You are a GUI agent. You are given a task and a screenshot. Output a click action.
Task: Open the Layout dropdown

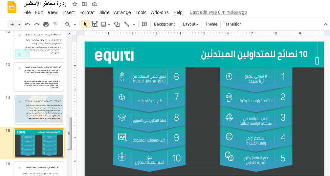[190, 24]
